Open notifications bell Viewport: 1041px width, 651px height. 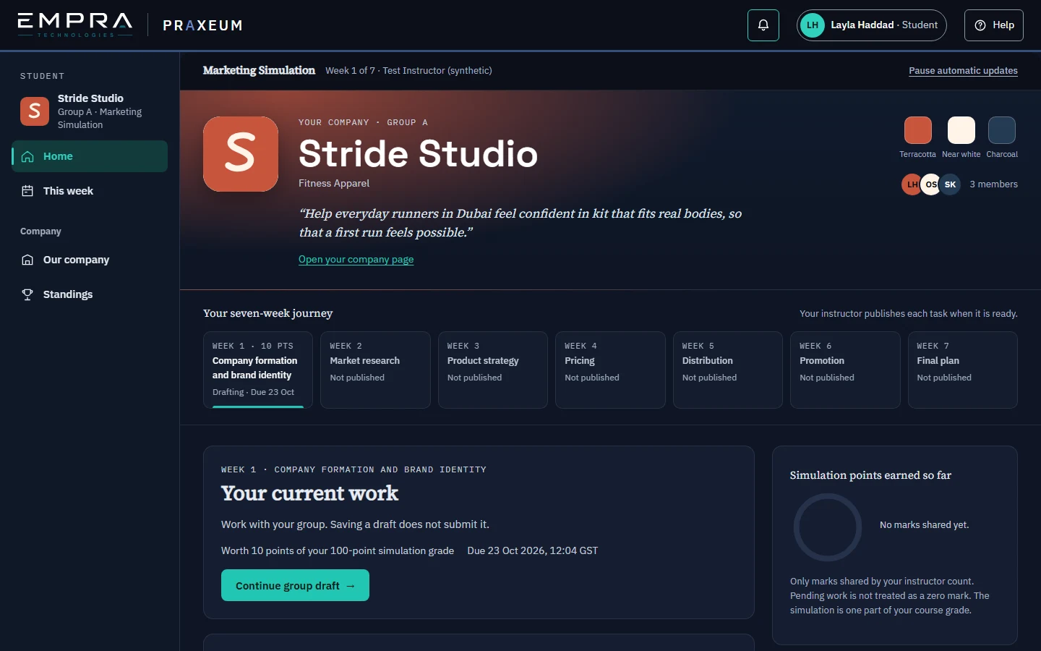(763, 25)
